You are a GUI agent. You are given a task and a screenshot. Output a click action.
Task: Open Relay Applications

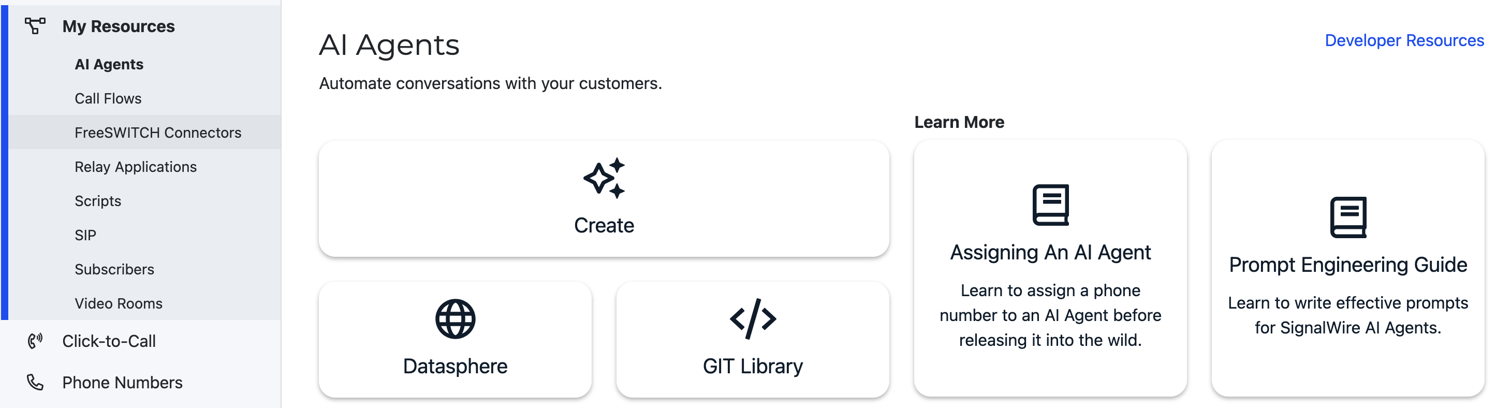tap(135, 167)
